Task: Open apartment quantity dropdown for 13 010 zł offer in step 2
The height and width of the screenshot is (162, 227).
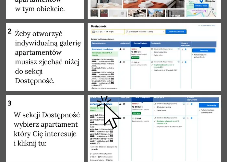Action: (x=184, y=62)
